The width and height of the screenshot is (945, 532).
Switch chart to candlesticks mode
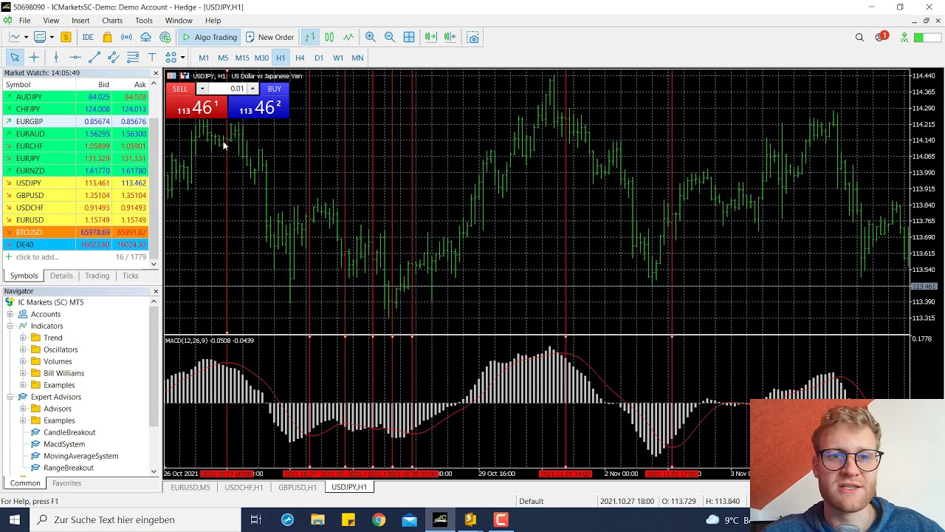click(329, 37)
